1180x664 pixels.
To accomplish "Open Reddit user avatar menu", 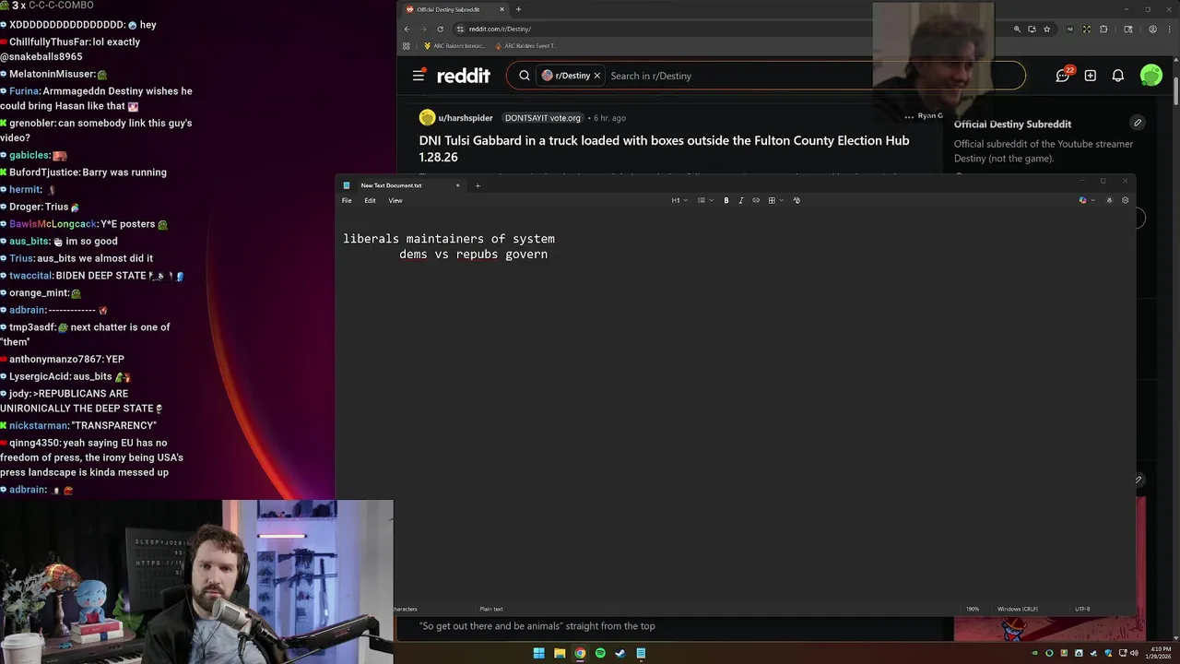I will click(1151, 76).
